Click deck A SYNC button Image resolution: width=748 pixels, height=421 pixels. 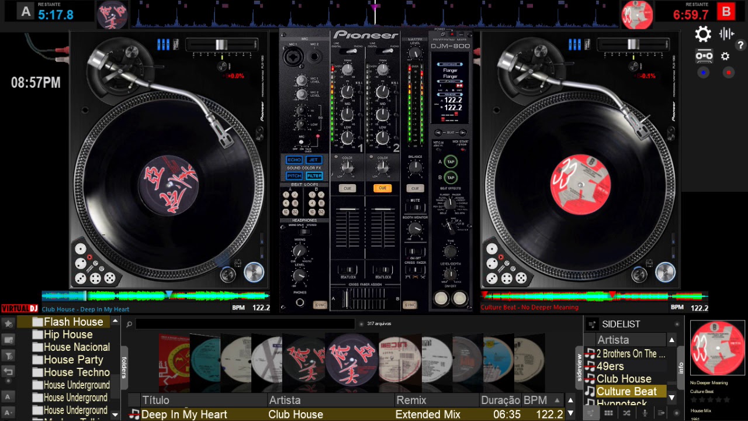pos(320,305)
